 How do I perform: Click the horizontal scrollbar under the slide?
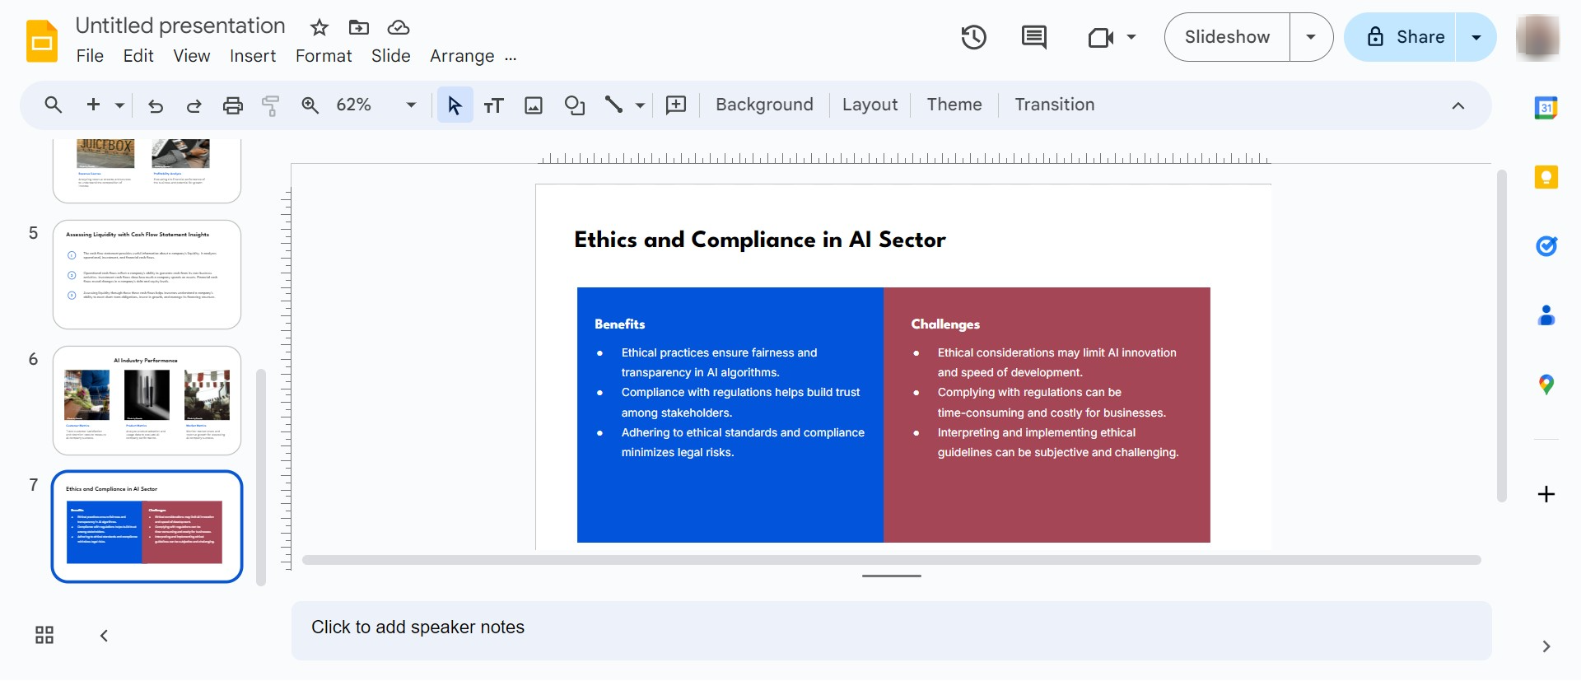(891, 560)
